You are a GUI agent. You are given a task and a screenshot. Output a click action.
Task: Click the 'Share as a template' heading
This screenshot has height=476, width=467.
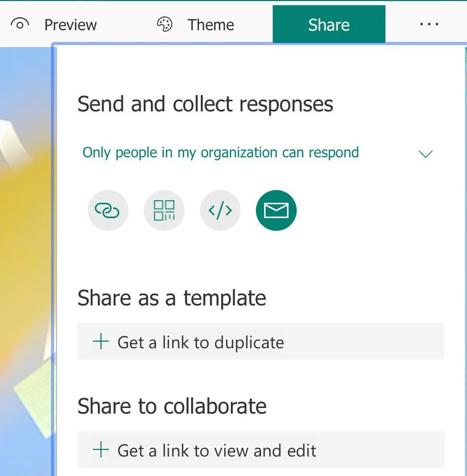point(172,298)
